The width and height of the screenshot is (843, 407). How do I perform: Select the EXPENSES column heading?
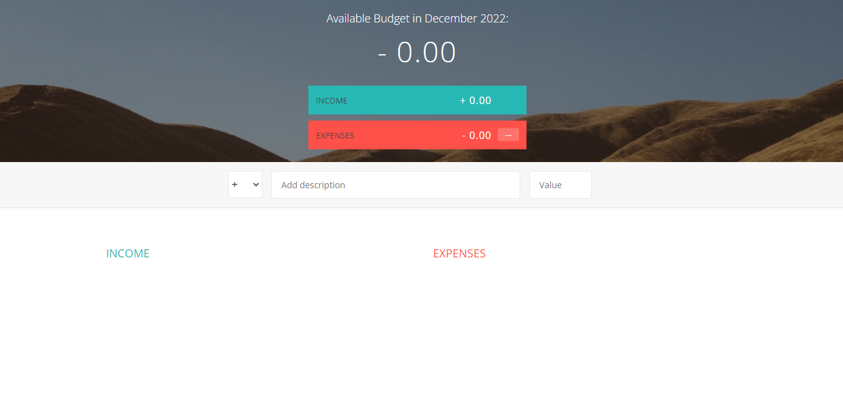click(x=459, y=253)
